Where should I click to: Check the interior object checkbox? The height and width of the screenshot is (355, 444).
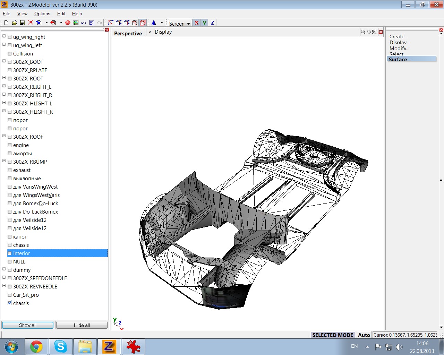coord(10,253)
